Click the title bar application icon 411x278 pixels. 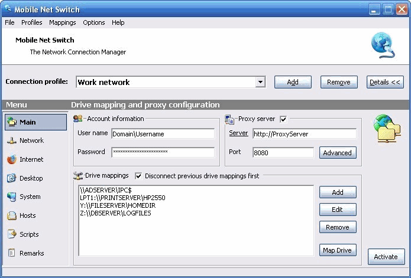pyautogui.click(x=8, y=9)
